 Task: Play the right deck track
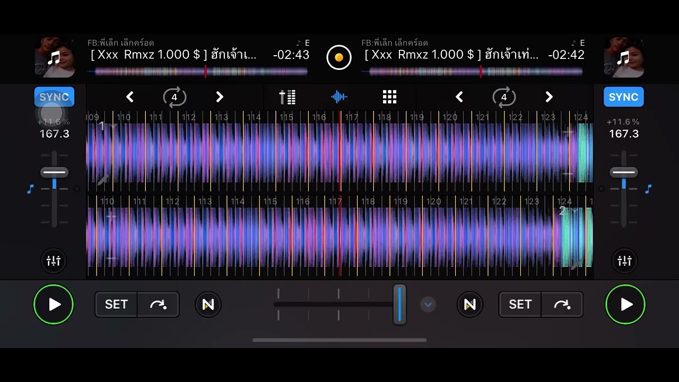[x=625, y=305]
